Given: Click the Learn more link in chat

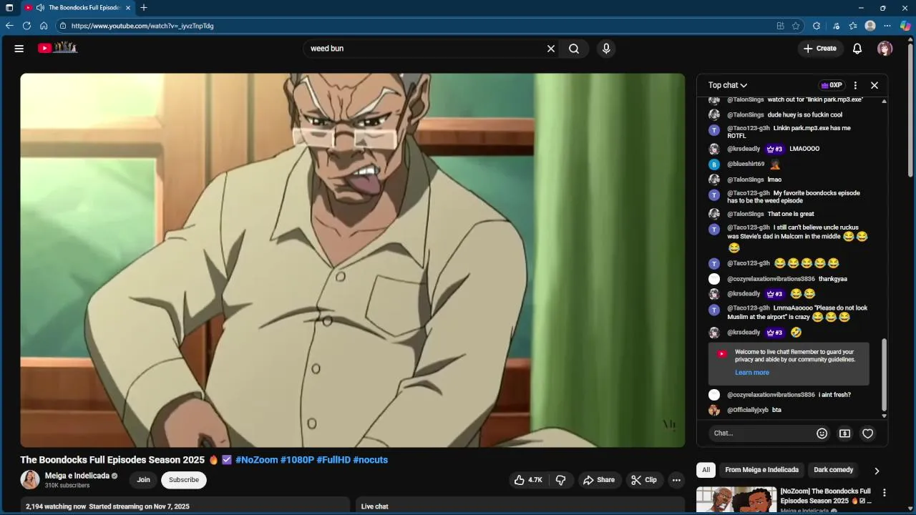Looking at the screenshot, I should (752, 373).
